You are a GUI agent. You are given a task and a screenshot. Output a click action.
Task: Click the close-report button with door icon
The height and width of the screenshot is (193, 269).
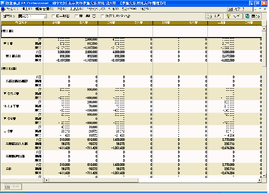click(253, 16)
